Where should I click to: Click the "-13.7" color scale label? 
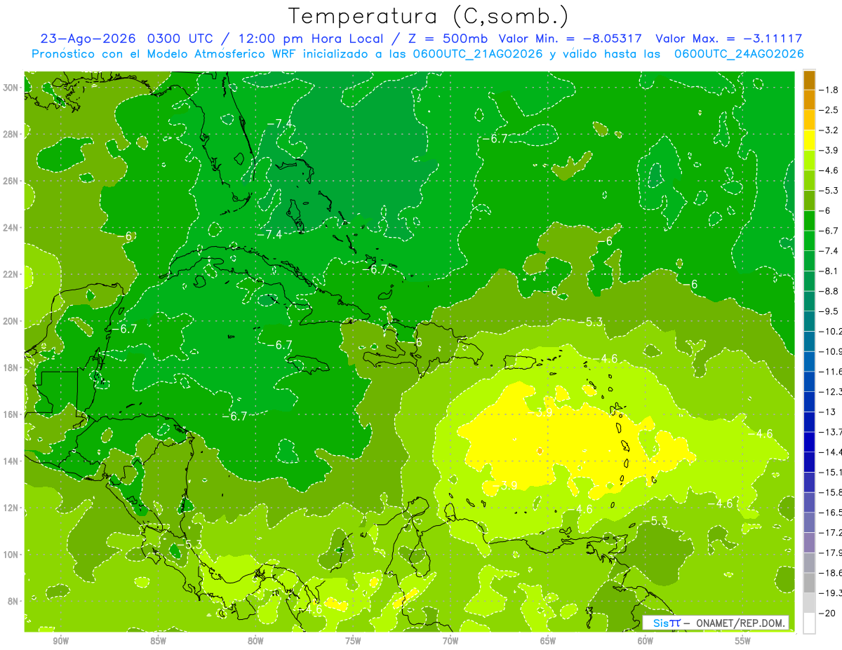[x=830, y=432]
